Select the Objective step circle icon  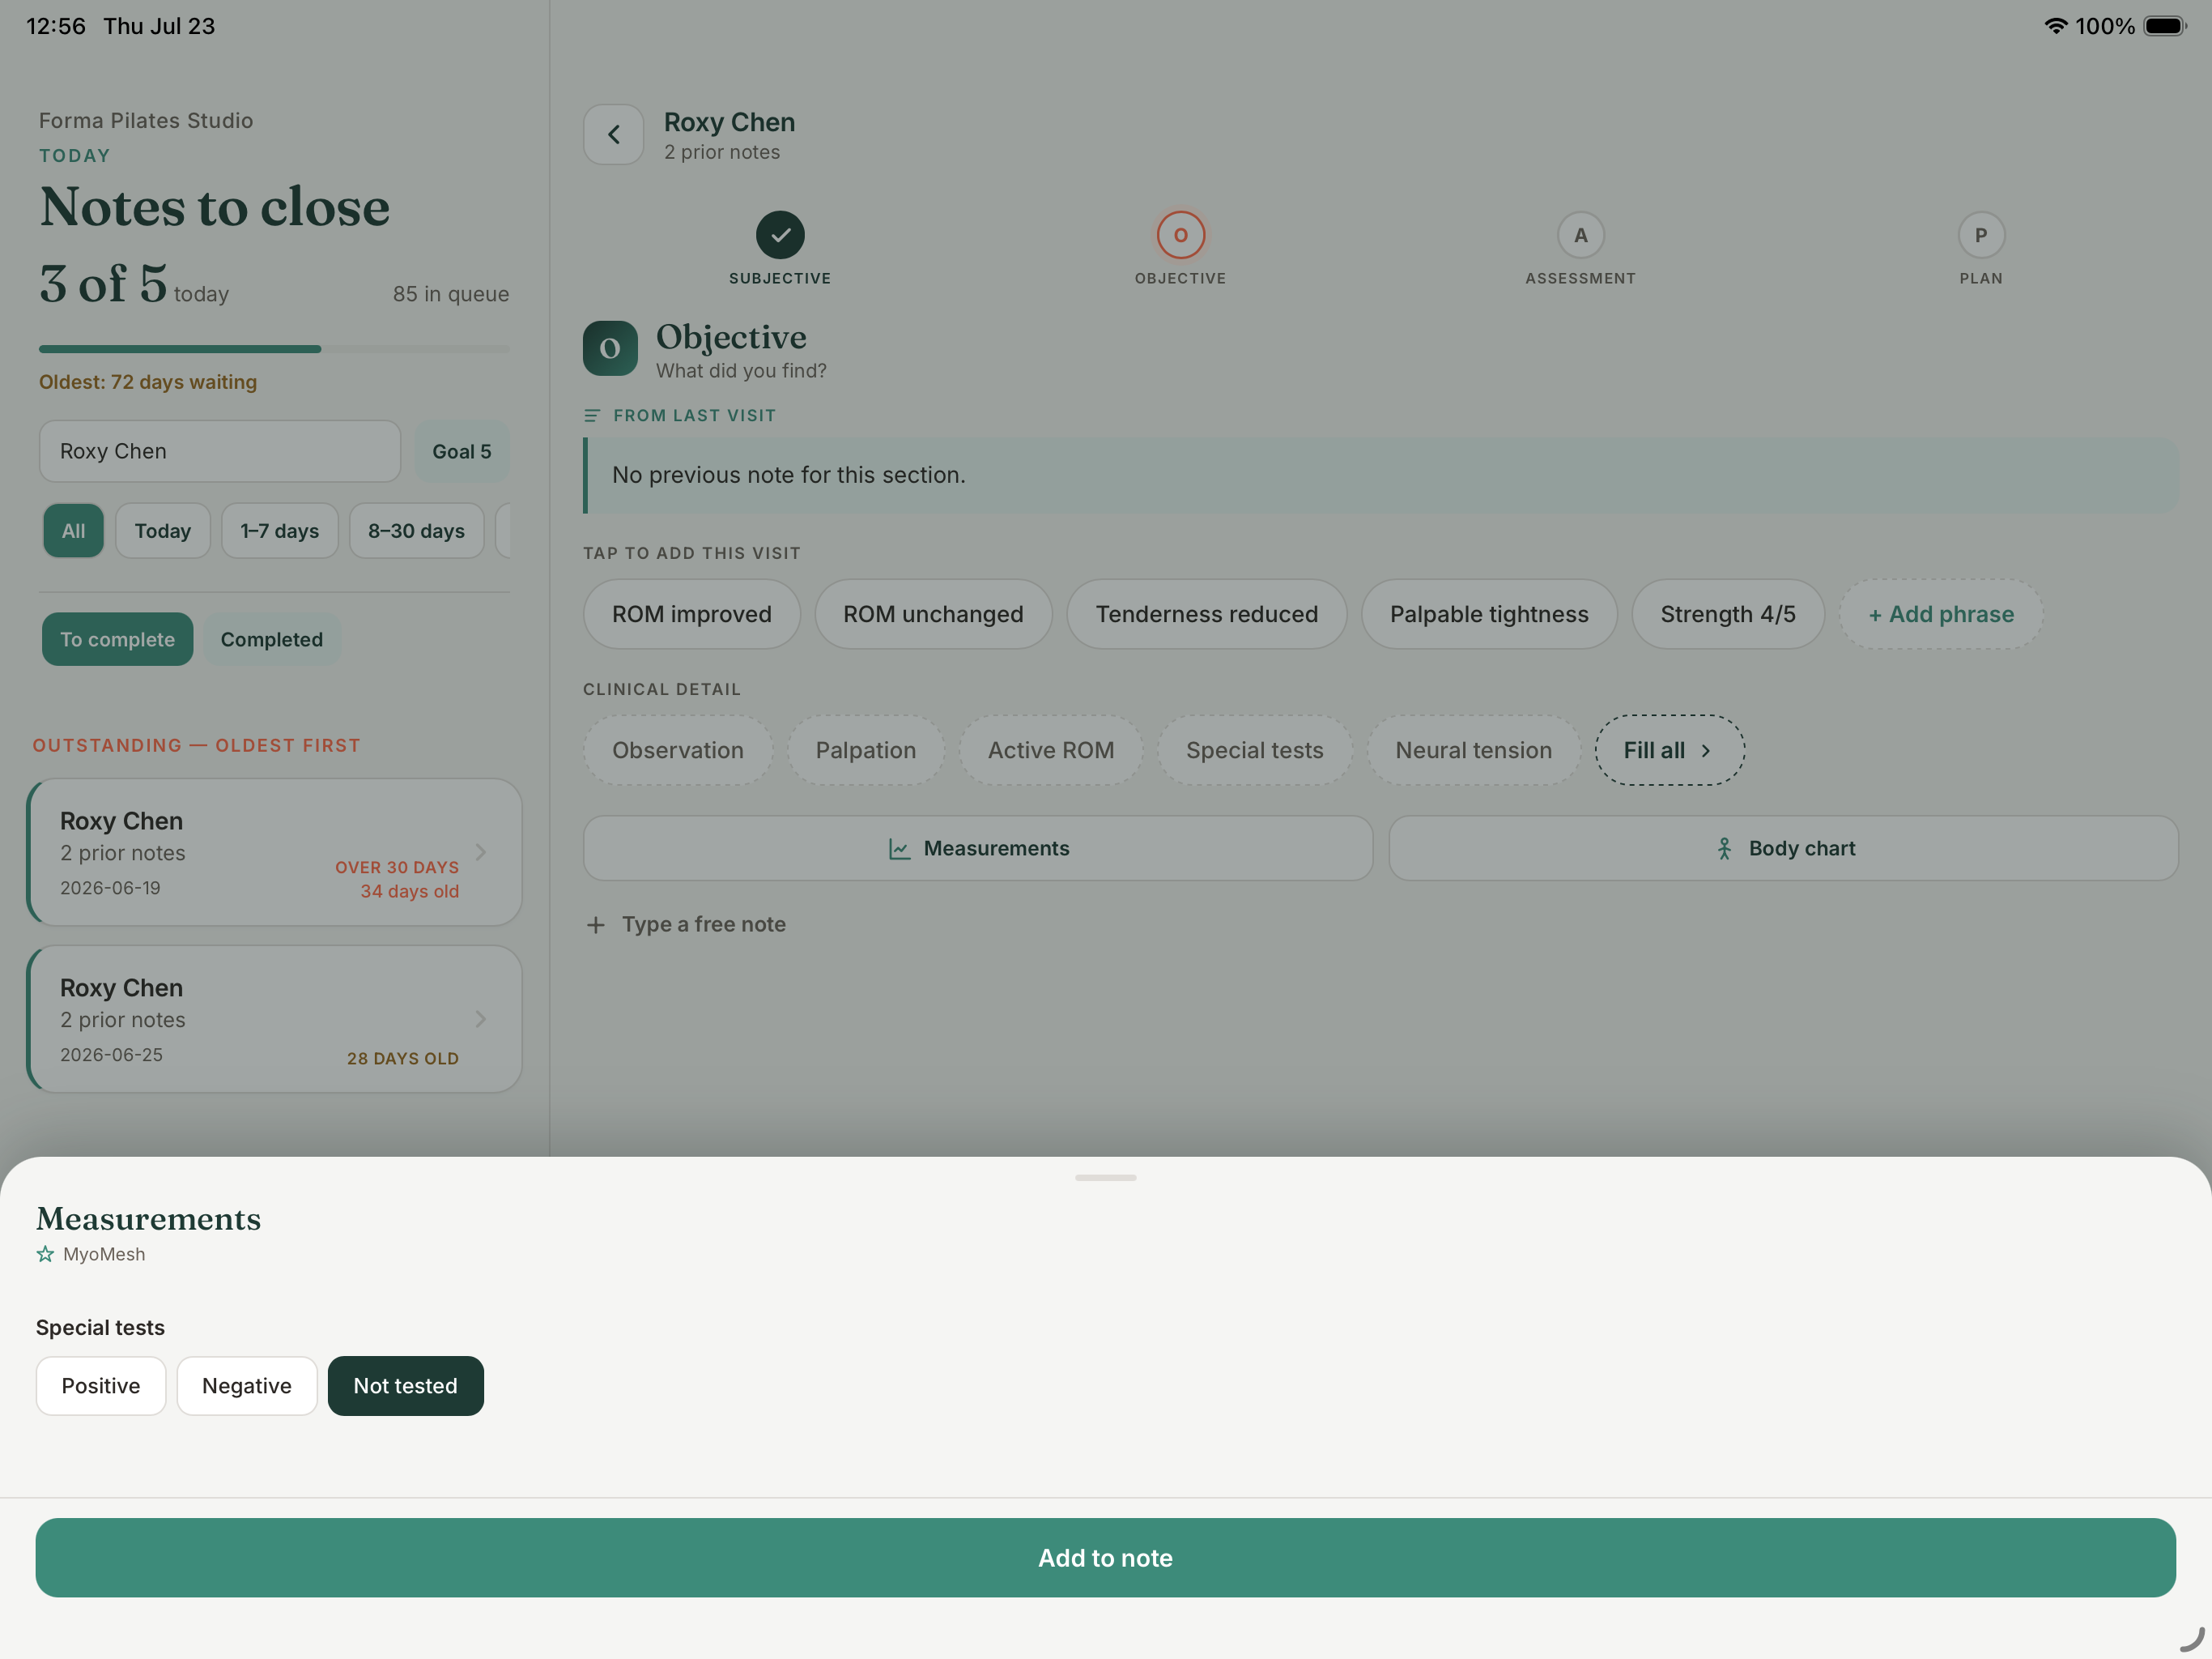(x=1180, y=235)
